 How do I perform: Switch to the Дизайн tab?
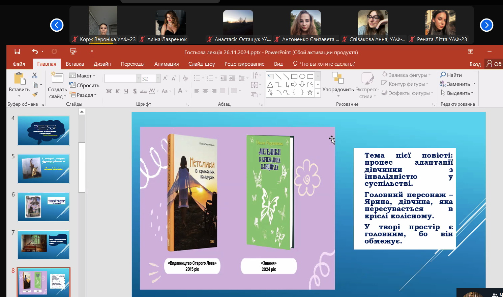click(102, 64)
